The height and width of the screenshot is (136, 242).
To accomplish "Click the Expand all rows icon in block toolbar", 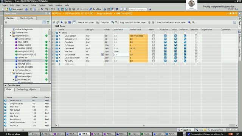I will [70, 22].
